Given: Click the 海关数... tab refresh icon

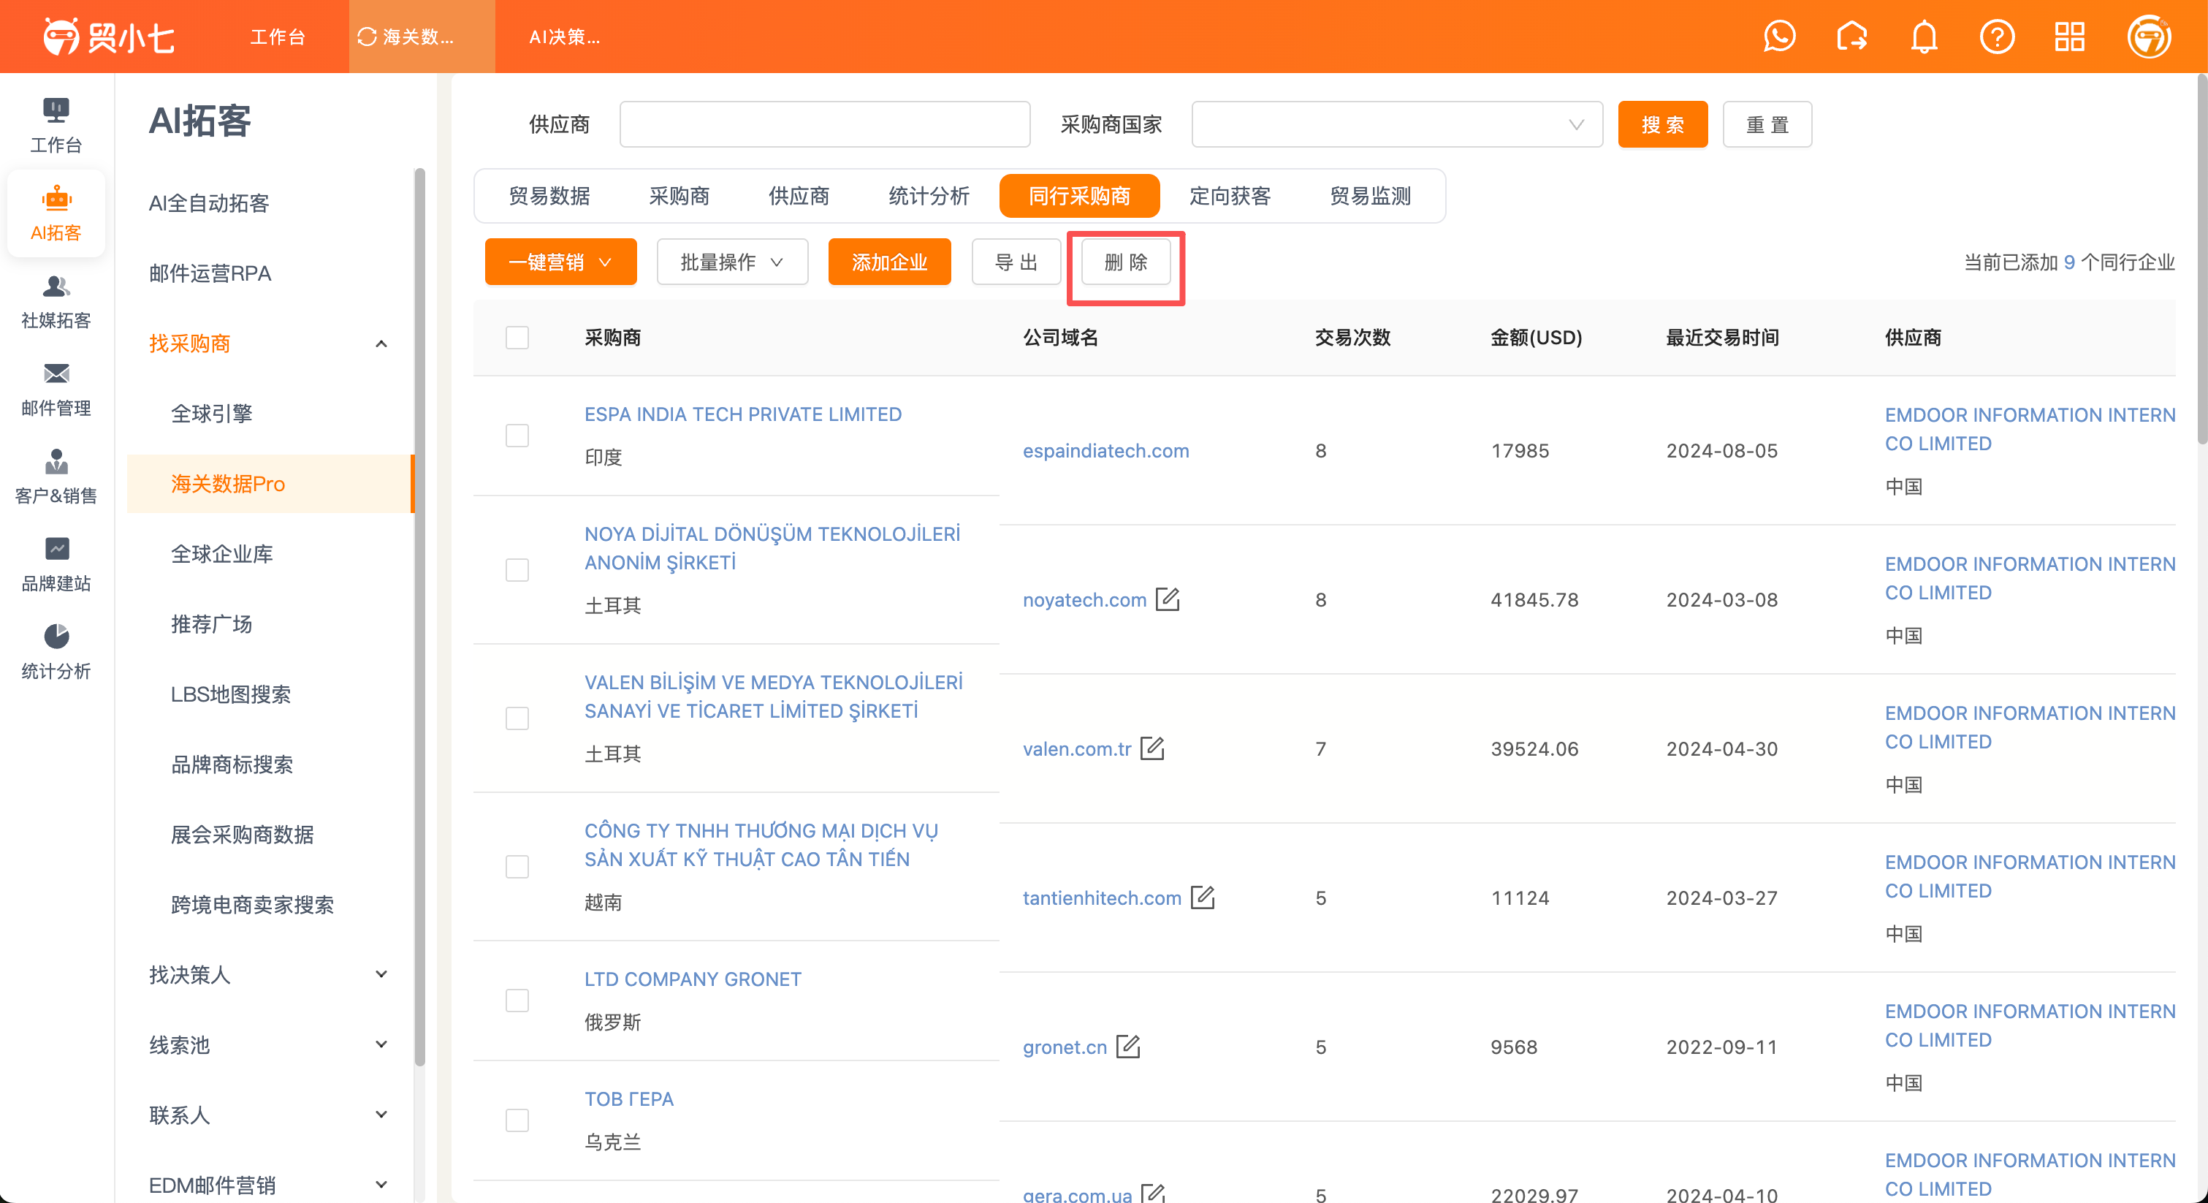Looking at the screenshot, I should [x=367, y=37].
